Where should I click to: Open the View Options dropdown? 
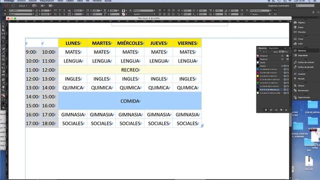[34, 6]
